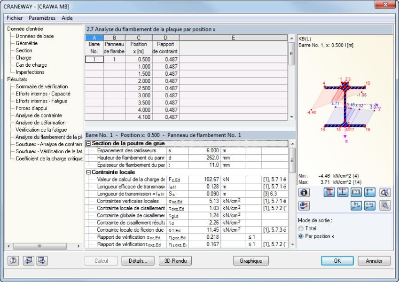Toggle the I-beam stress display icon
The image size is (399, 282).
tap(329, 192)
